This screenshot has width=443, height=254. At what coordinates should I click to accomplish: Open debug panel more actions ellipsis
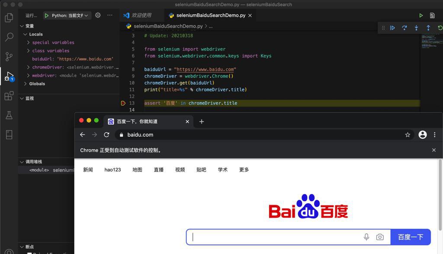(x=110, y=15)
